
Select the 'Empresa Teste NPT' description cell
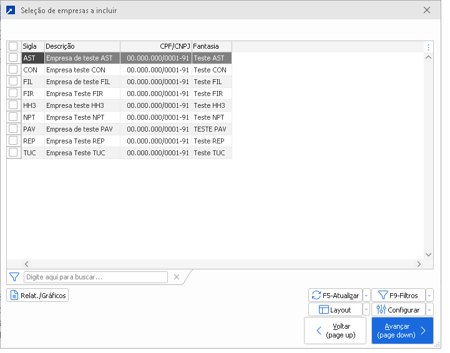click(x=82, y=117)
